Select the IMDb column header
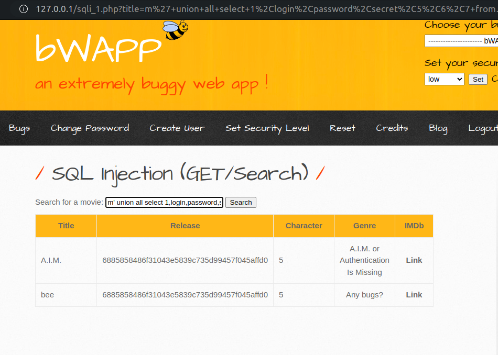 pyautogui.click(x=414, y=226)
